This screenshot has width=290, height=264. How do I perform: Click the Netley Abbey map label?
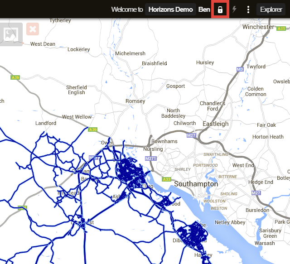230,222
